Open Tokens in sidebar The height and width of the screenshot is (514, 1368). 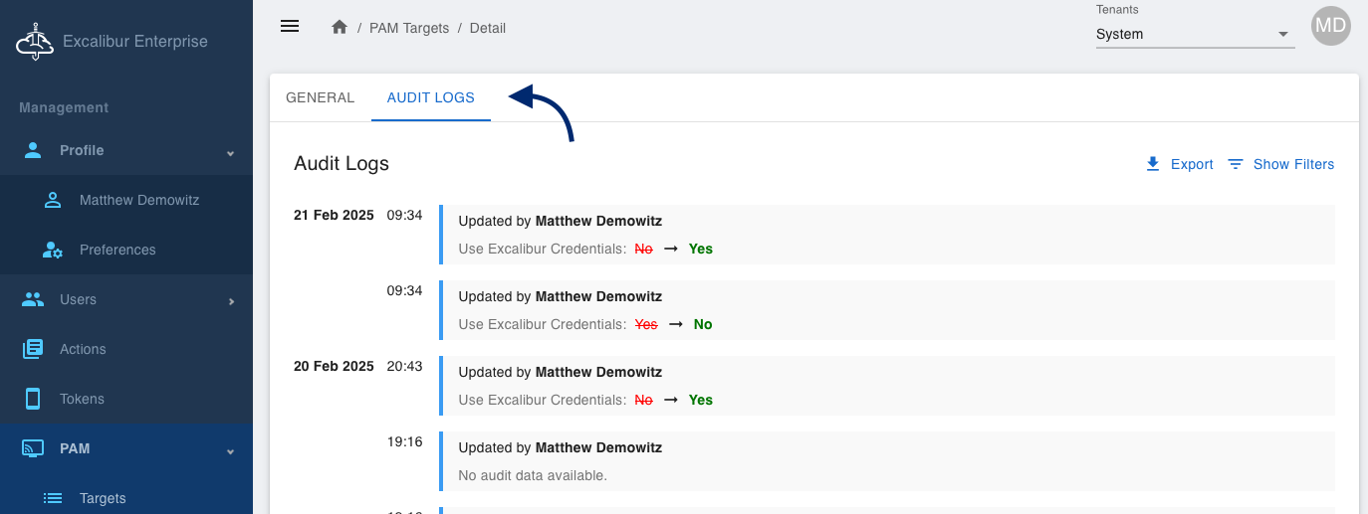82,399
